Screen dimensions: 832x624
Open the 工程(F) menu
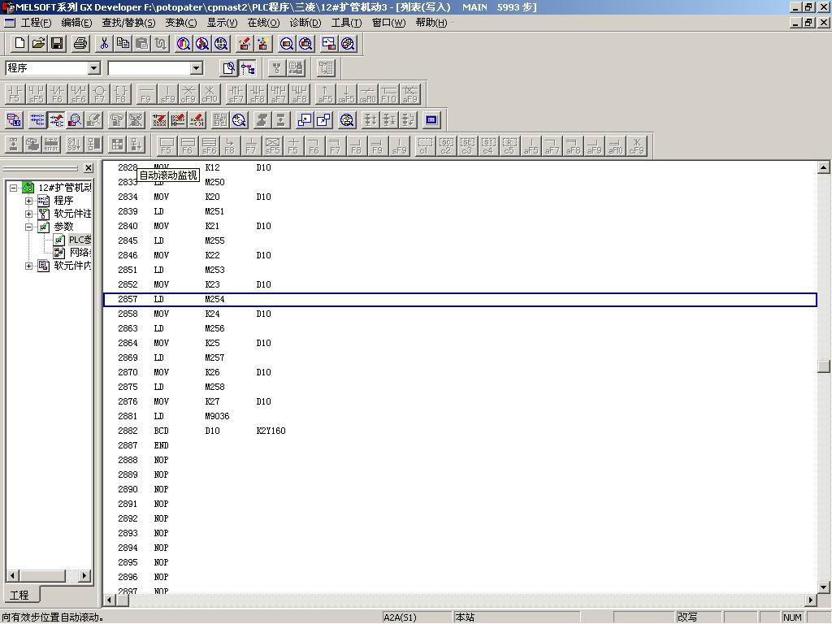(x=36, y=23)
